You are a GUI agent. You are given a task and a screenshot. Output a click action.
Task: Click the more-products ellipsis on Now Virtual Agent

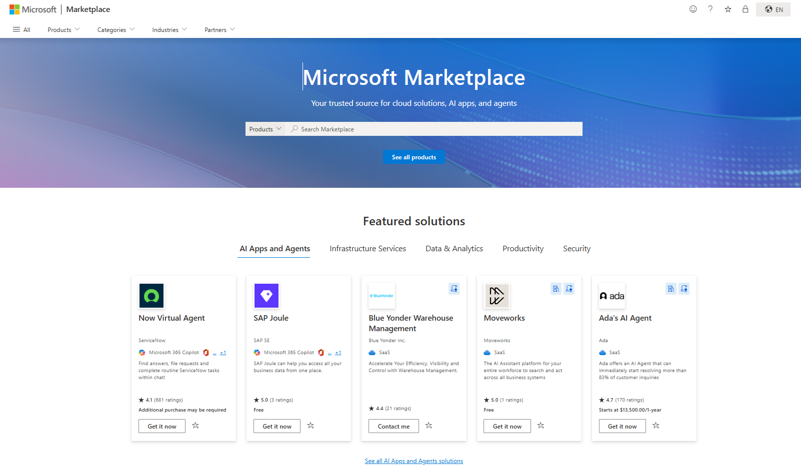(x=214, y=353)
